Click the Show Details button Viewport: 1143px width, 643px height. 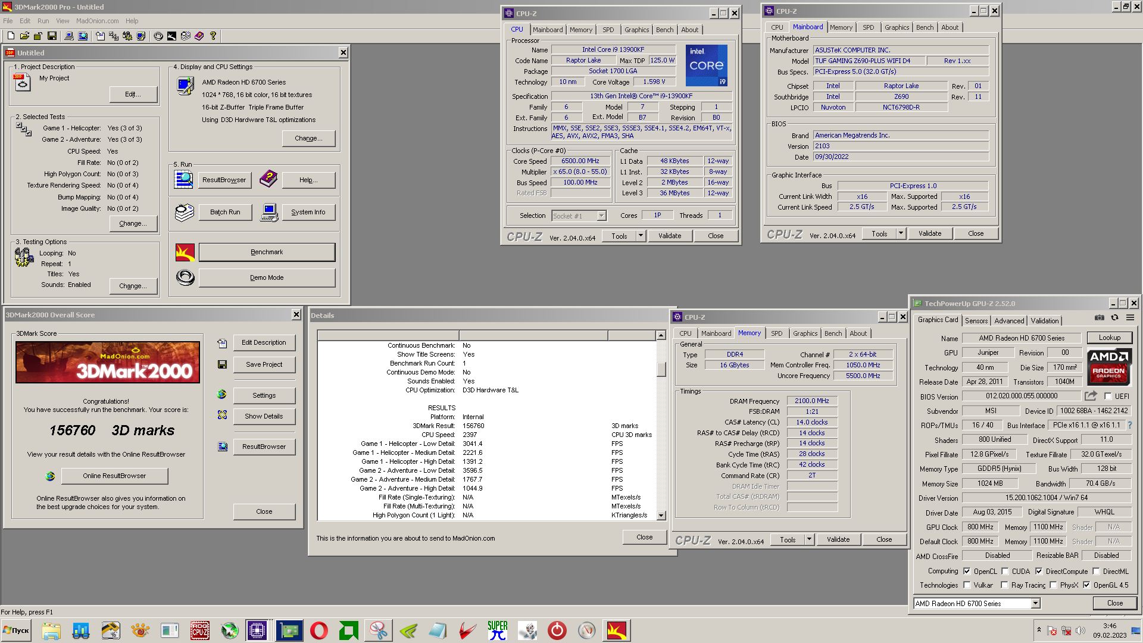264,416
